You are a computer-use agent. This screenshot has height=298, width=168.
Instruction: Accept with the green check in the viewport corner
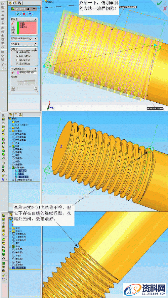coord(160,3)
